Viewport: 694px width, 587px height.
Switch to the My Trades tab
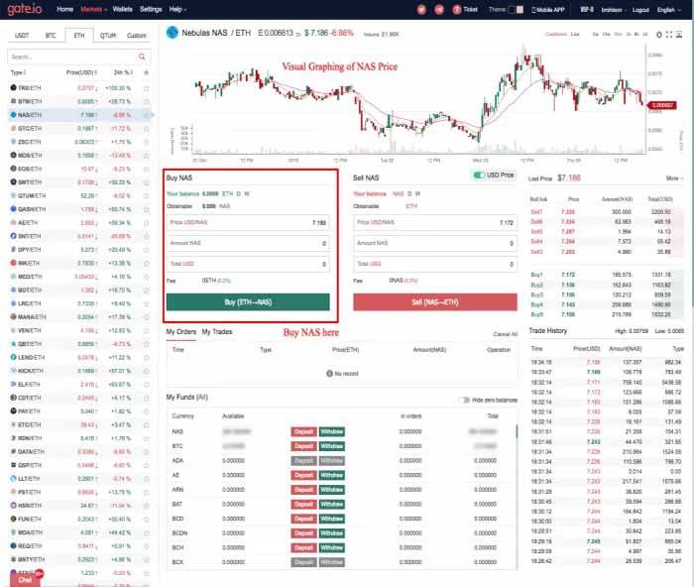tap(217, 332)
